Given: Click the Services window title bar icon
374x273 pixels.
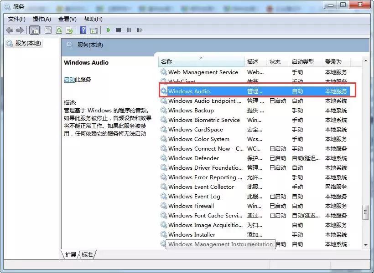Looking at the screenshot, I should tap(7, 6).
